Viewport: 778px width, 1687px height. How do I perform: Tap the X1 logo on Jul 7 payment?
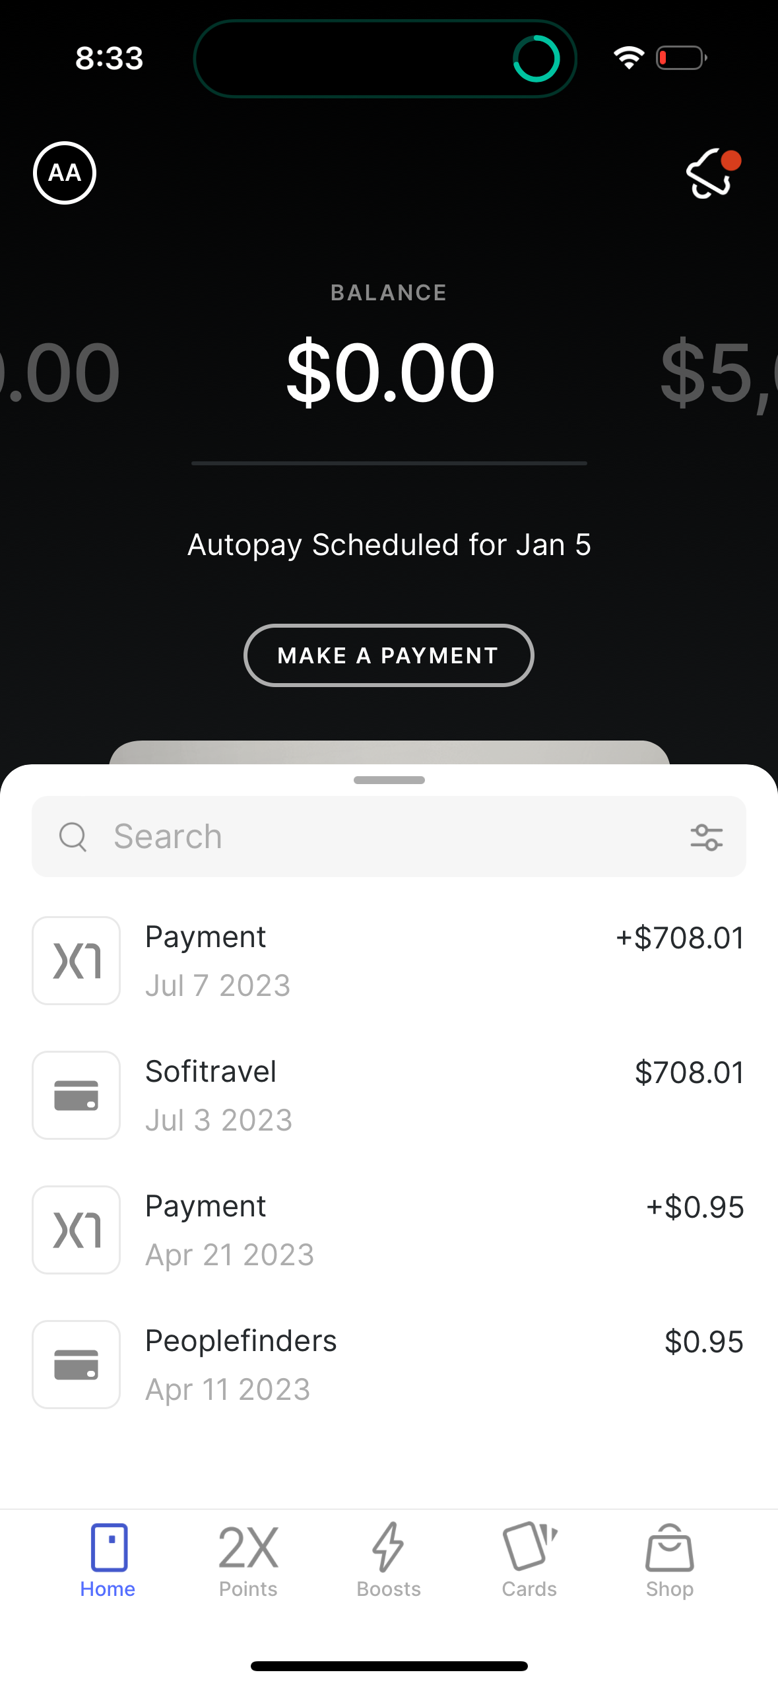(77, 960)
